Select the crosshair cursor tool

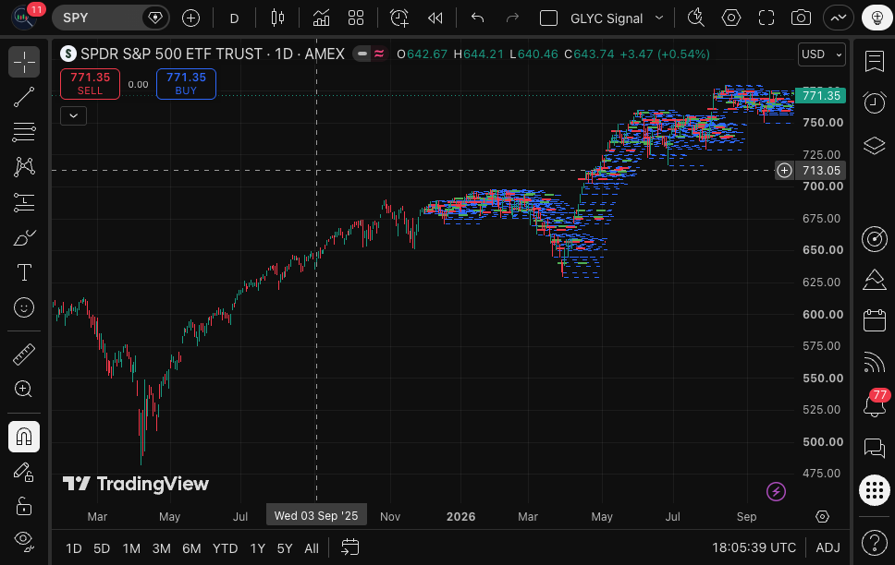(x=24, y=62)
